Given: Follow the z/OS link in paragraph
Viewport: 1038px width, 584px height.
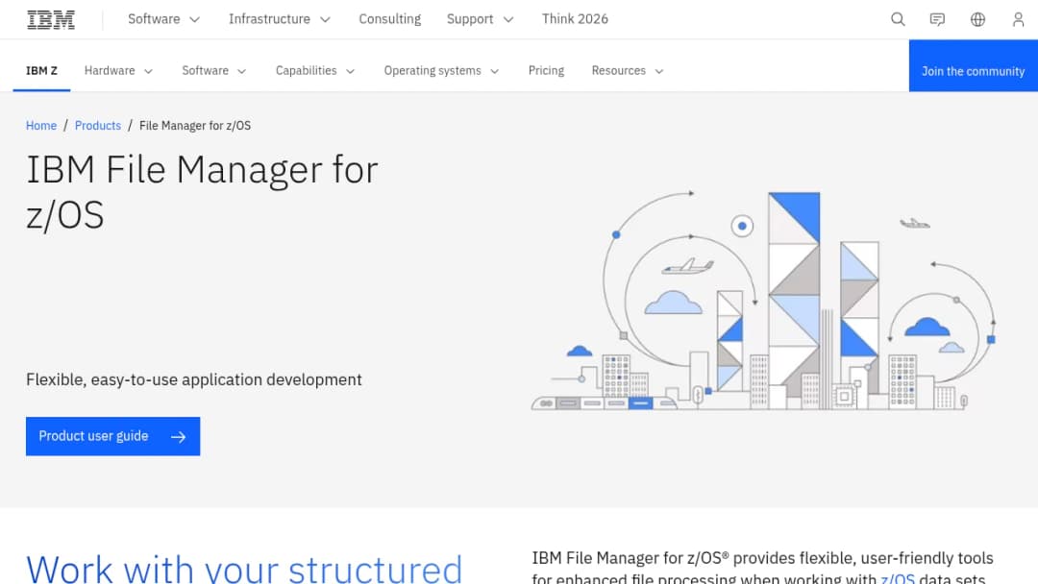Looking at the screenshot, I should 897,578.
